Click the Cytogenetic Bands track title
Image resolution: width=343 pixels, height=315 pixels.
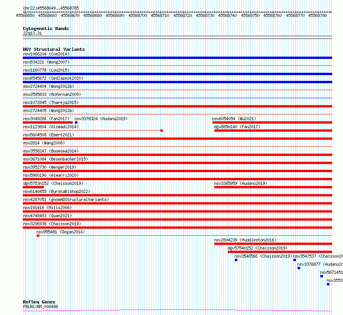click(46, 28)
